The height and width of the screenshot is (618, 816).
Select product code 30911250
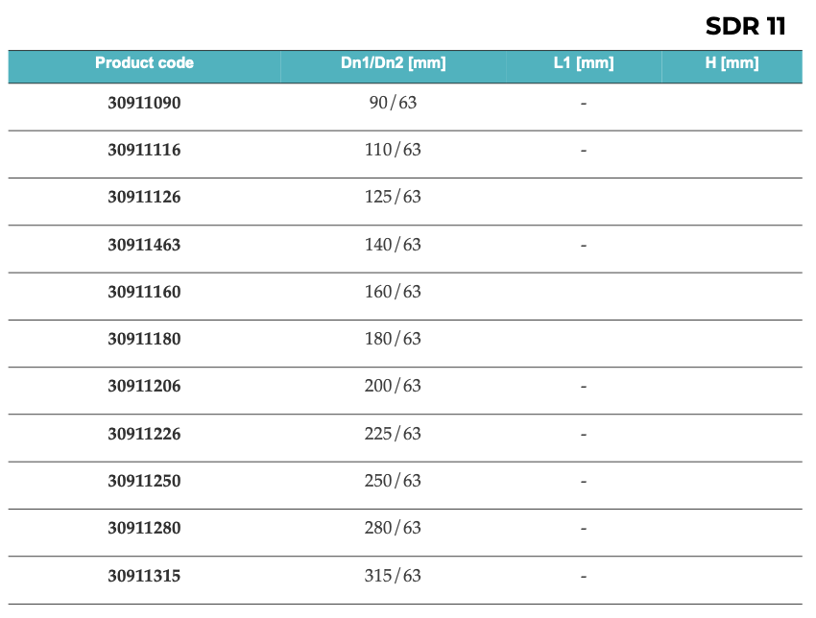coord(144,481)
